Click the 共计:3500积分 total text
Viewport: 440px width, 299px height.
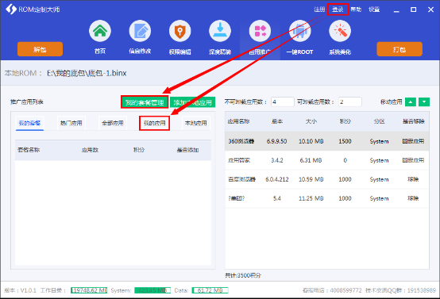click(243, 275)
